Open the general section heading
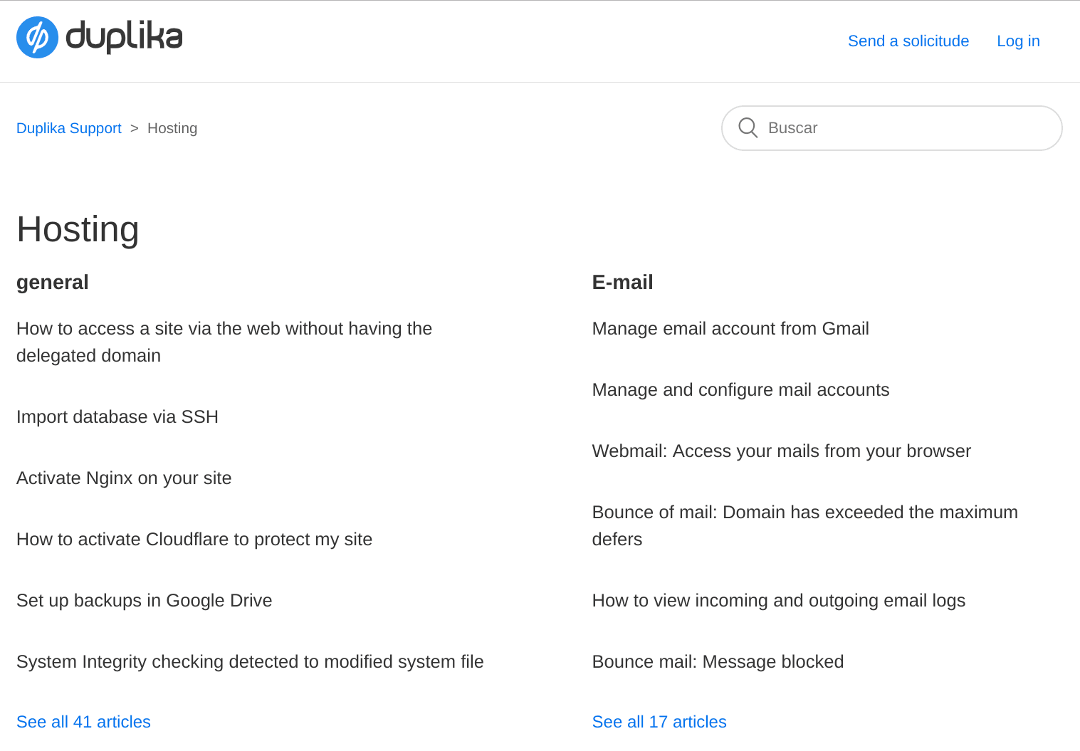The width and height of the screenshot is (1080, 751). (53, 282)
